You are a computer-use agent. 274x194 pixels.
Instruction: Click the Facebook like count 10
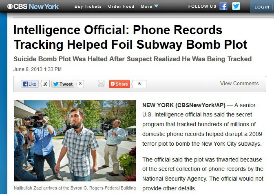coord(45,84)
